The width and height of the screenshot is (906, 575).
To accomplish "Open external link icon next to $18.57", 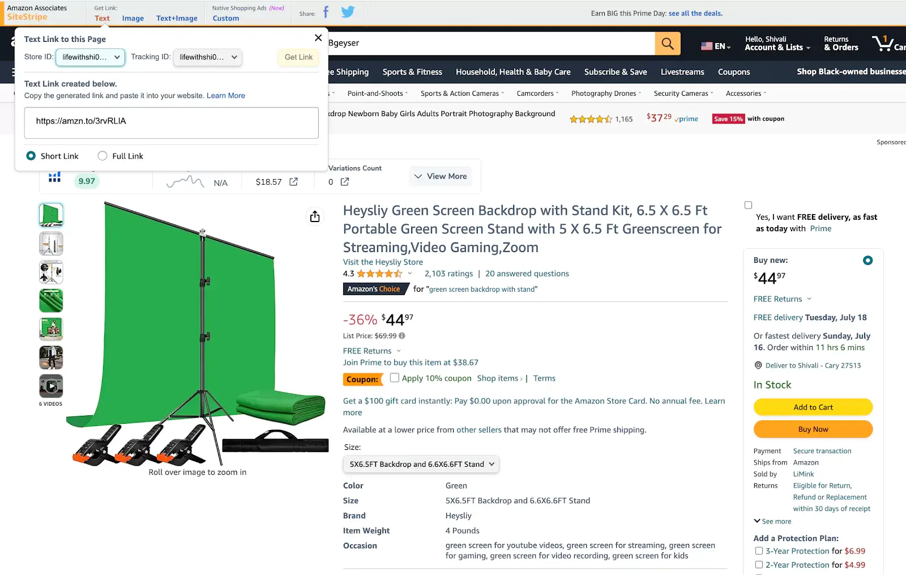I will click(293, 182).
